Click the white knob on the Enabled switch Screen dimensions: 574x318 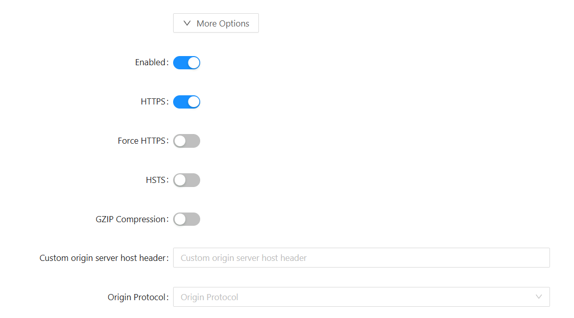pyautogui.click(x=194, y=63)
